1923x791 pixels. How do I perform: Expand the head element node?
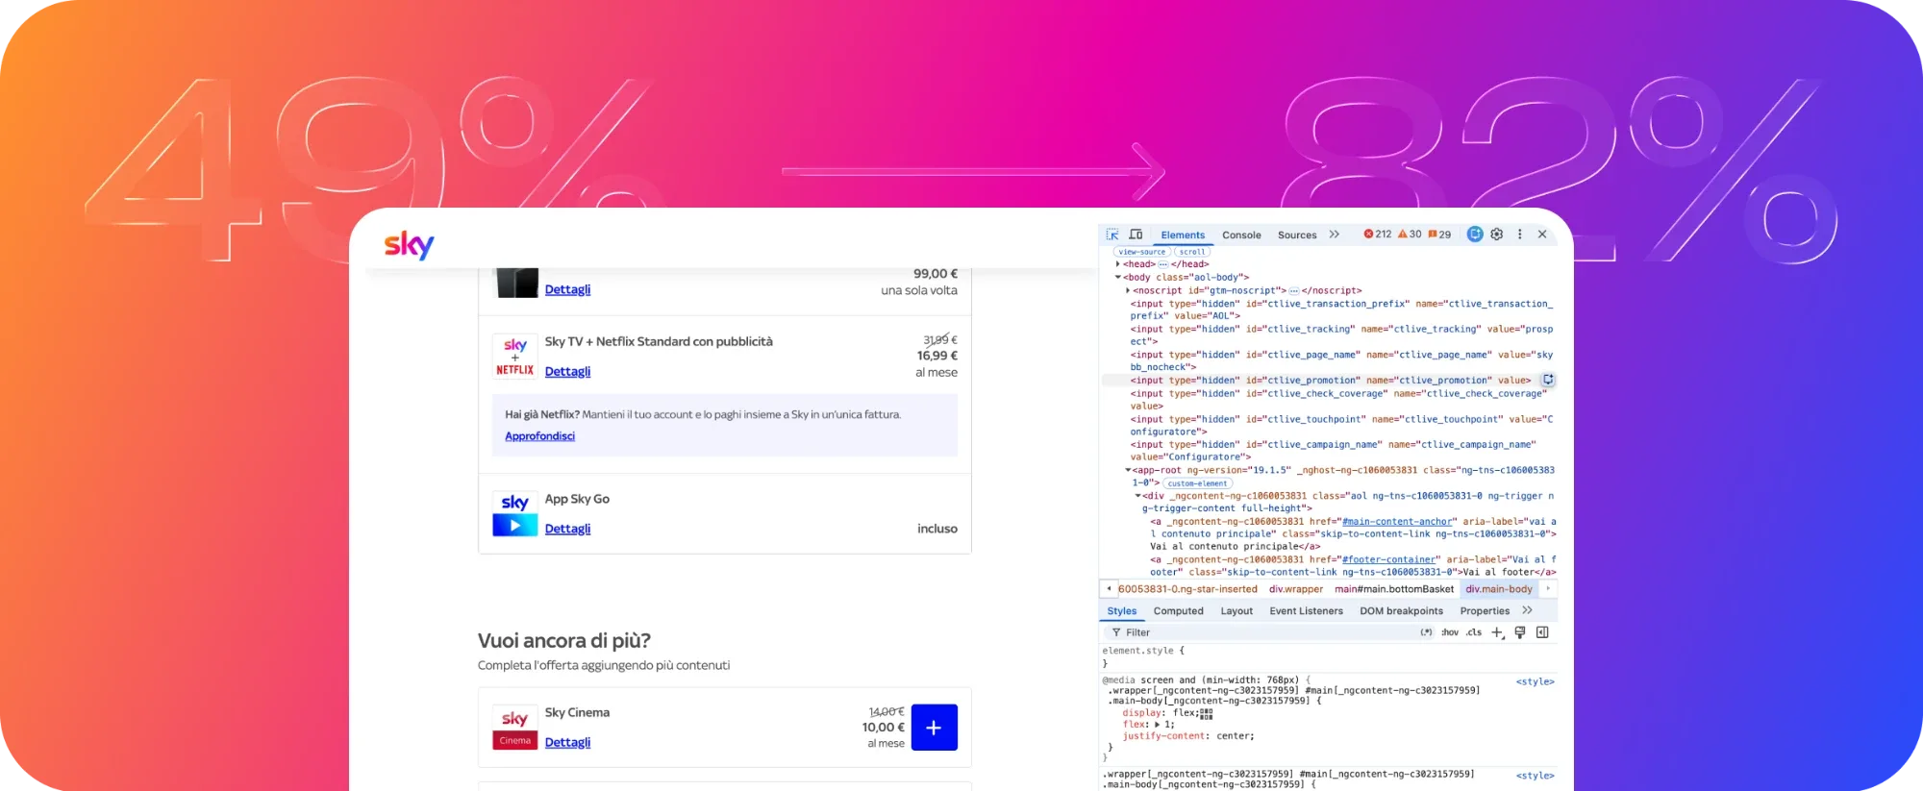[x=1117, y=264]
